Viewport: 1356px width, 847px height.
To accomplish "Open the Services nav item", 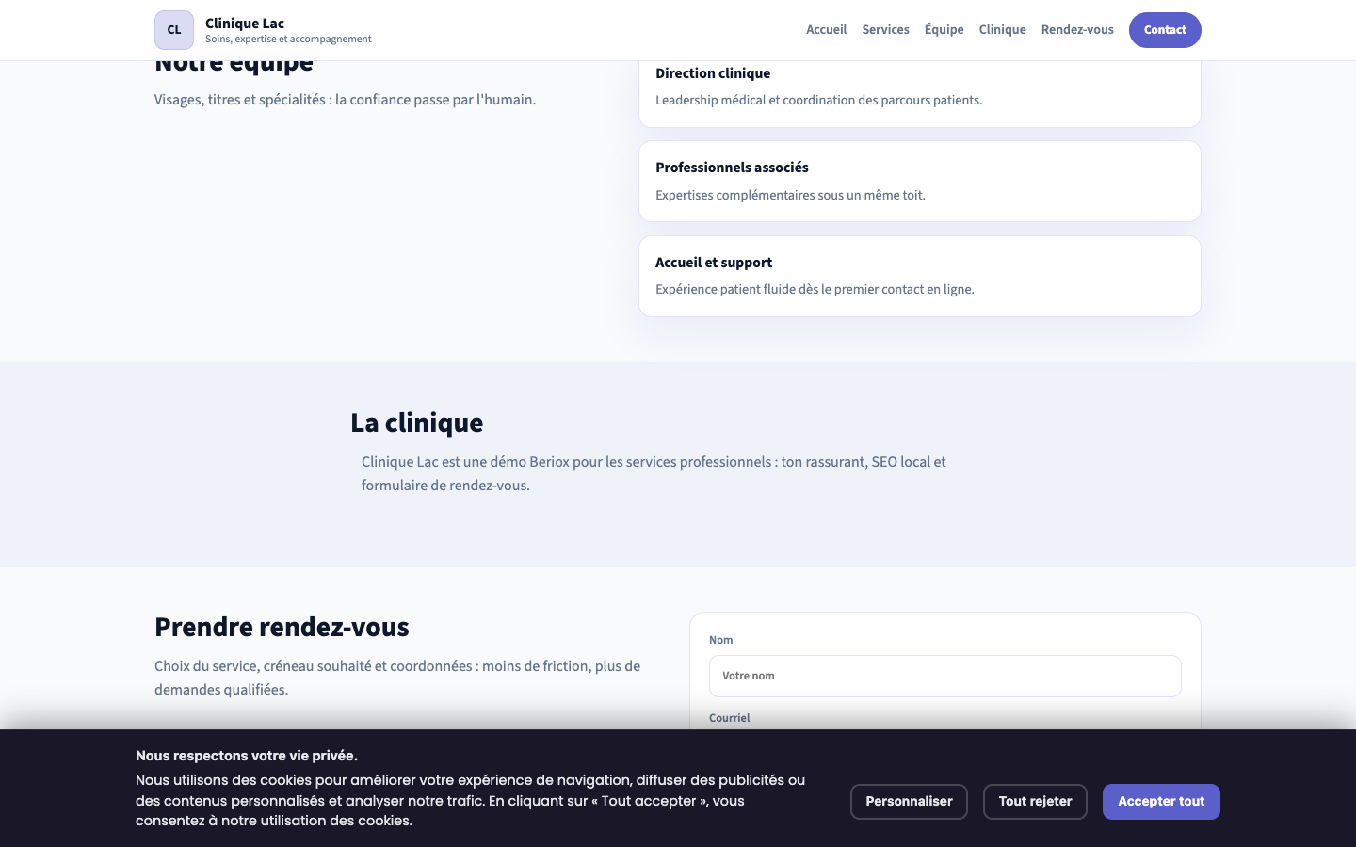I will [x=885, y=30].
